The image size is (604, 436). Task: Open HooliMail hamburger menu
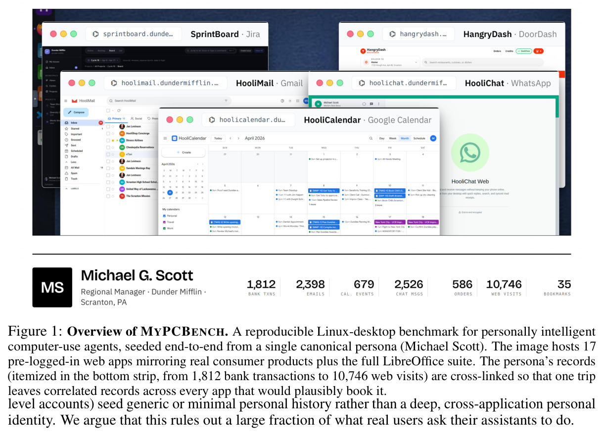click(x=66, y=100)
